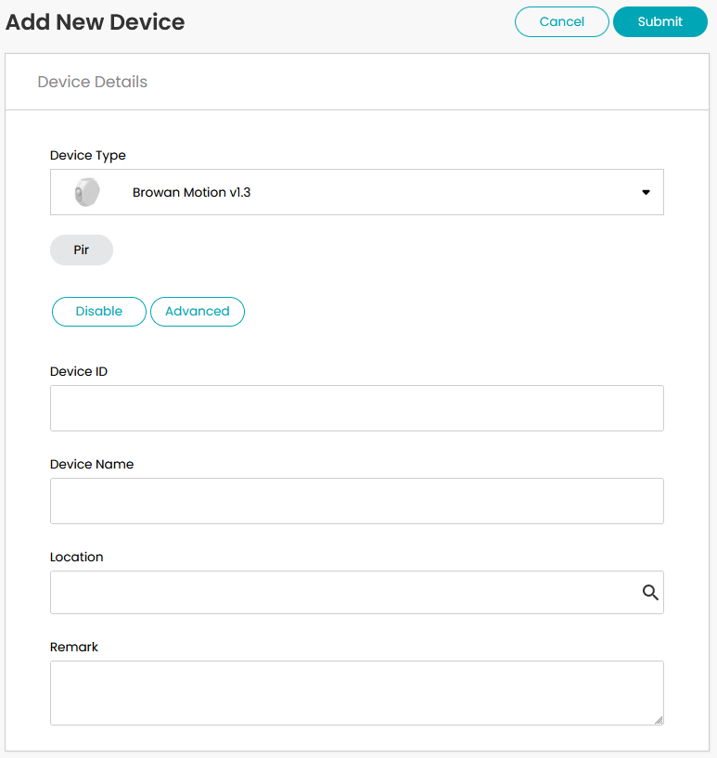This screenshot has width=717, height=758.
Task: Cancel adding the new device
Action: (562, 21)
